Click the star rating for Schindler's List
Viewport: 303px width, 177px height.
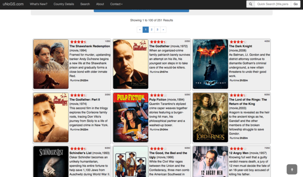coord(78,149)
